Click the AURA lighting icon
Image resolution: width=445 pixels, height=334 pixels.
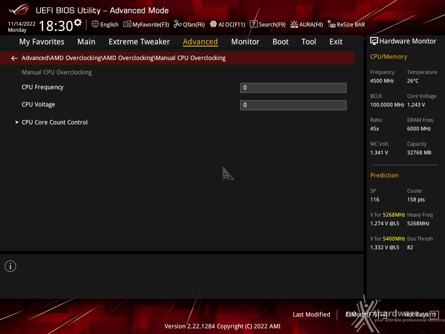[294, 24]
